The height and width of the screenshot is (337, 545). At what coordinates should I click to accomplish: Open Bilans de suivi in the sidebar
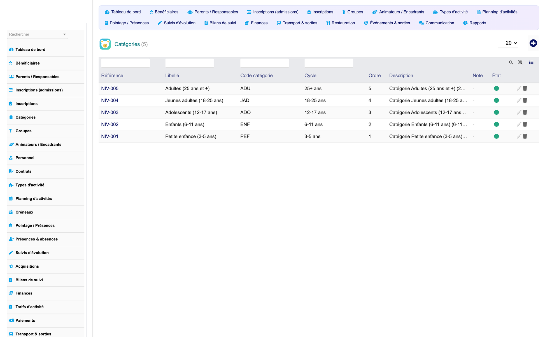coord(46,280)
